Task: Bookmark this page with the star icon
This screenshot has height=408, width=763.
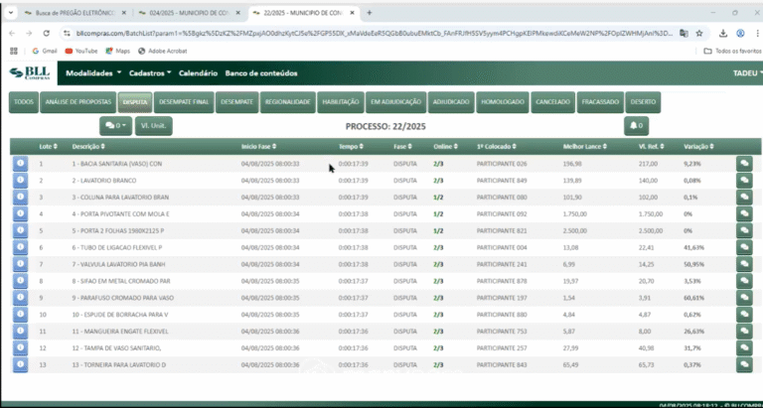Action: click(x=699, y=33)
